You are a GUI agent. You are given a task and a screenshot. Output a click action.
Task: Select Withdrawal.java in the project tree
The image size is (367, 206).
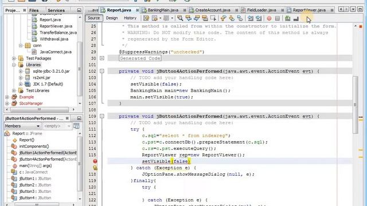[54, 39]
